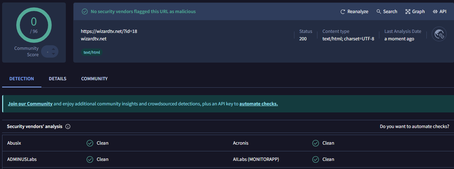The image size is (454, 169).
Task: Click the Acronis vendor name
Action: click(x=241, y=143)
